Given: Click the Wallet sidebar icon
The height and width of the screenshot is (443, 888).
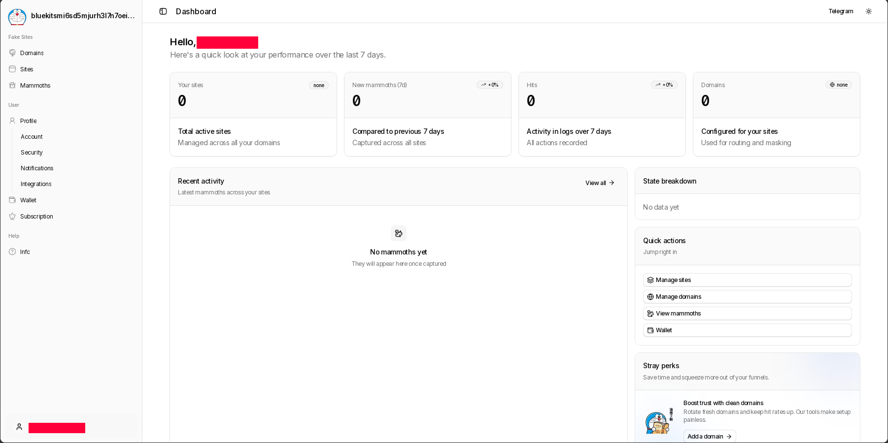Looking at the screenshot, I should 12,200.
